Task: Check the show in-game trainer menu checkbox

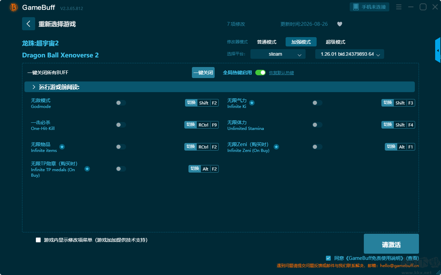Action: (x=38, y=240)
